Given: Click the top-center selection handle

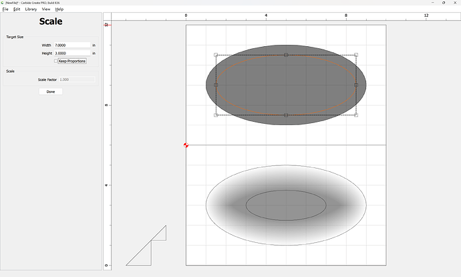Looking at the screenshot, I should [286, 56].
